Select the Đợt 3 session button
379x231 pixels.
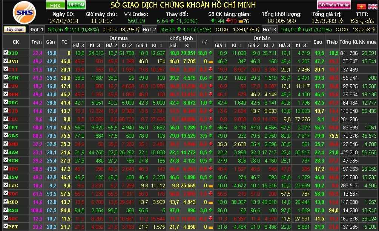pyautogui.click(x=269, y=29)
